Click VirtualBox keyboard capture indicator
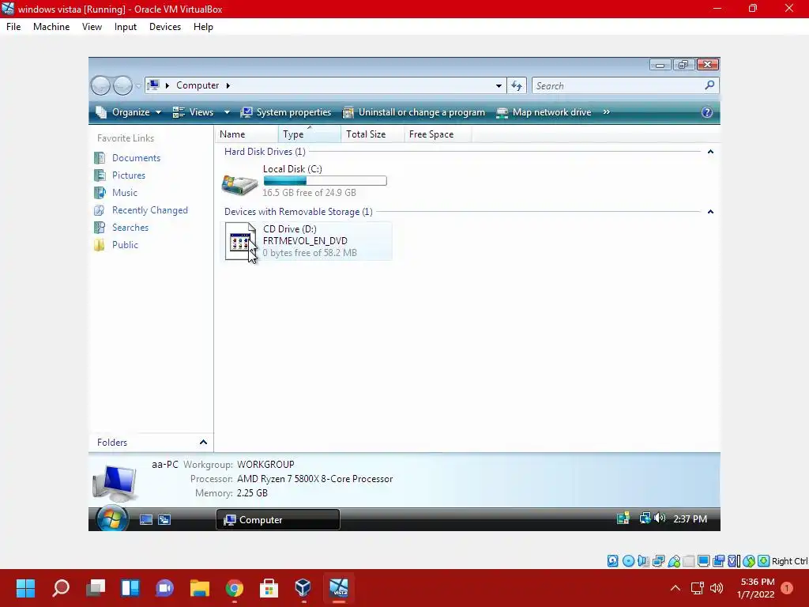The height and width of the screenshot is (607, 809). (x=764, y=561)
